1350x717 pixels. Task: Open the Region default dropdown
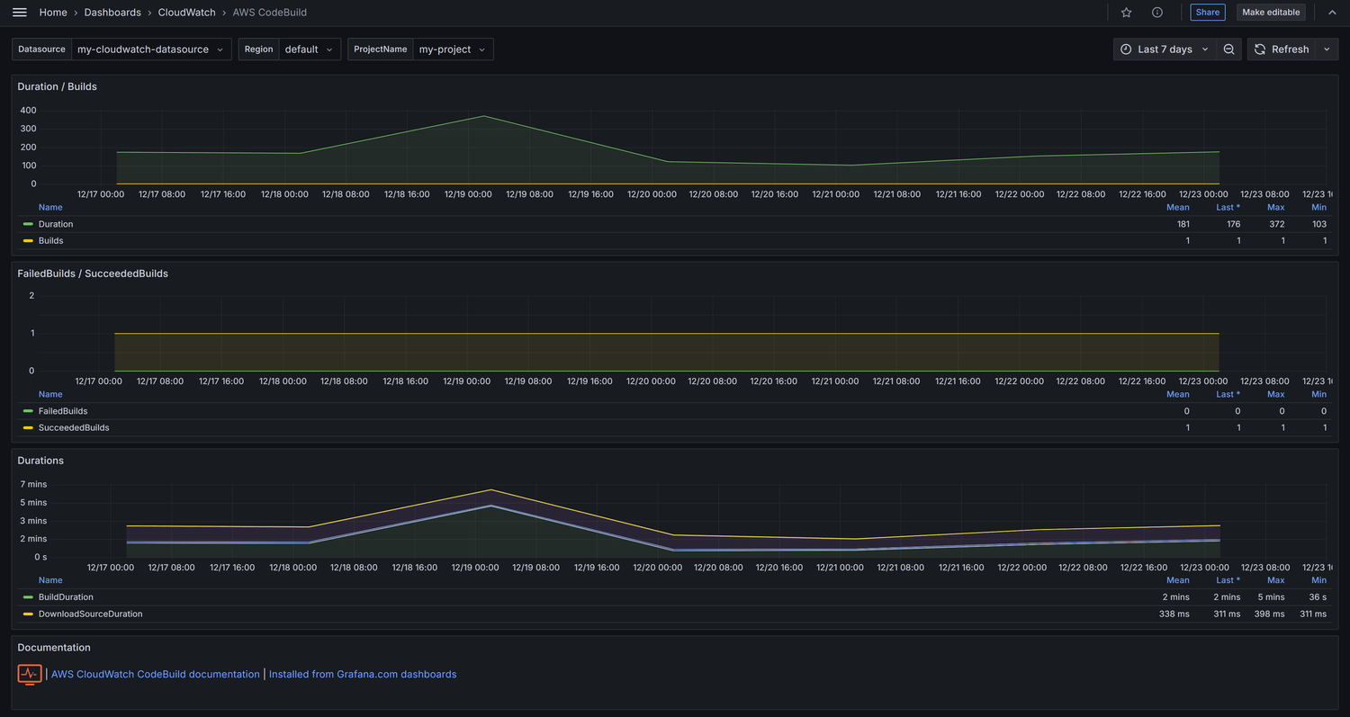point(307,49)
